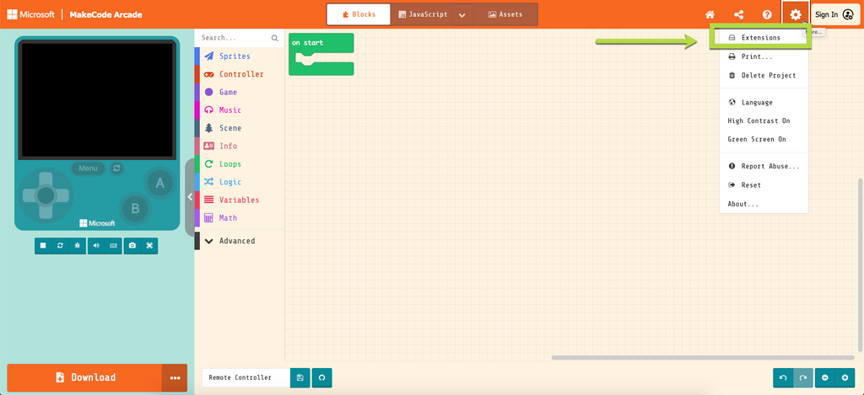The height and width of the screenshot is (395, 864).
Task: Share the project
Action: pos(738,15)
